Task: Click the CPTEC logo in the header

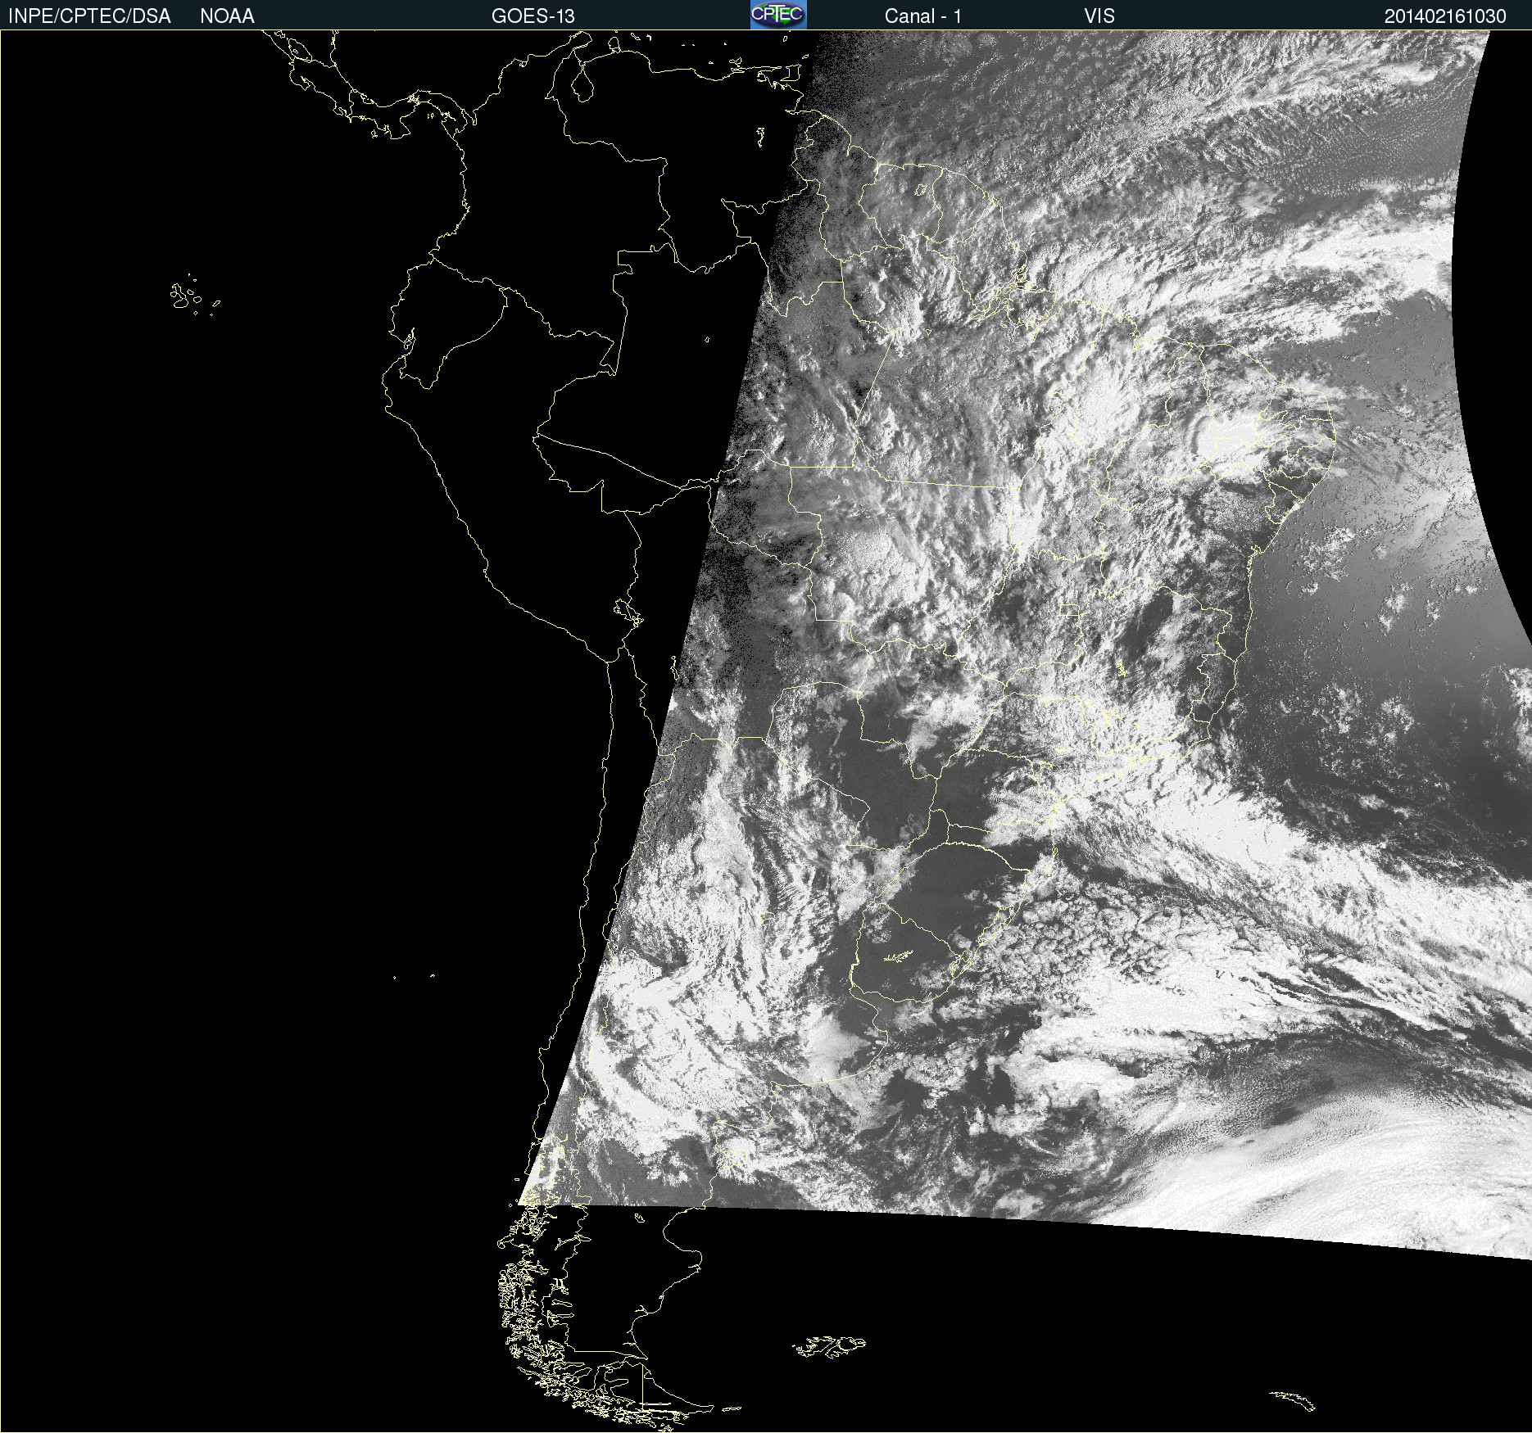Action: [778, 15]
